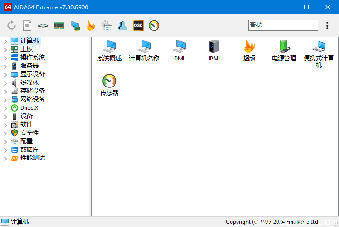Viewport: 339px width, 227px height.
Task: Select 多媒体 in the tree
Action: [x=29, y=82]
